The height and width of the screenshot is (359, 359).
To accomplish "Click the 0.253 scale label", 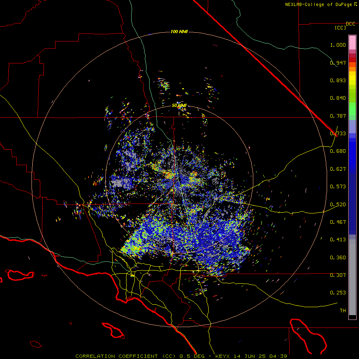I will pos(338,293).
